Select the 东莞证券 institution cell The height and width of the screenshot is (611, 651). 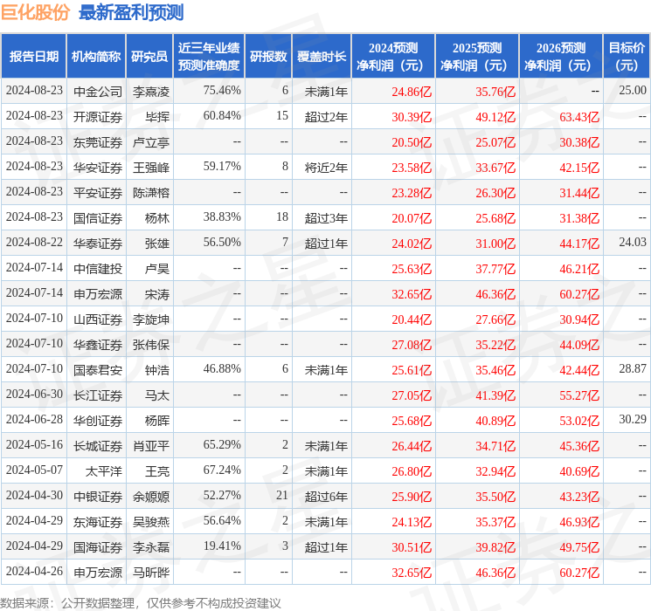click(x=98, y=142)
